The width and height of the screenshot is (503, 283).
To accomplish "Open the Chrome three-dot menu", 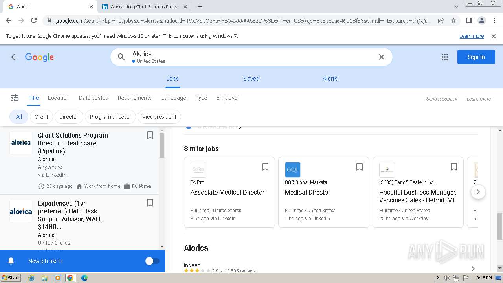I will (x=494, y=20).
